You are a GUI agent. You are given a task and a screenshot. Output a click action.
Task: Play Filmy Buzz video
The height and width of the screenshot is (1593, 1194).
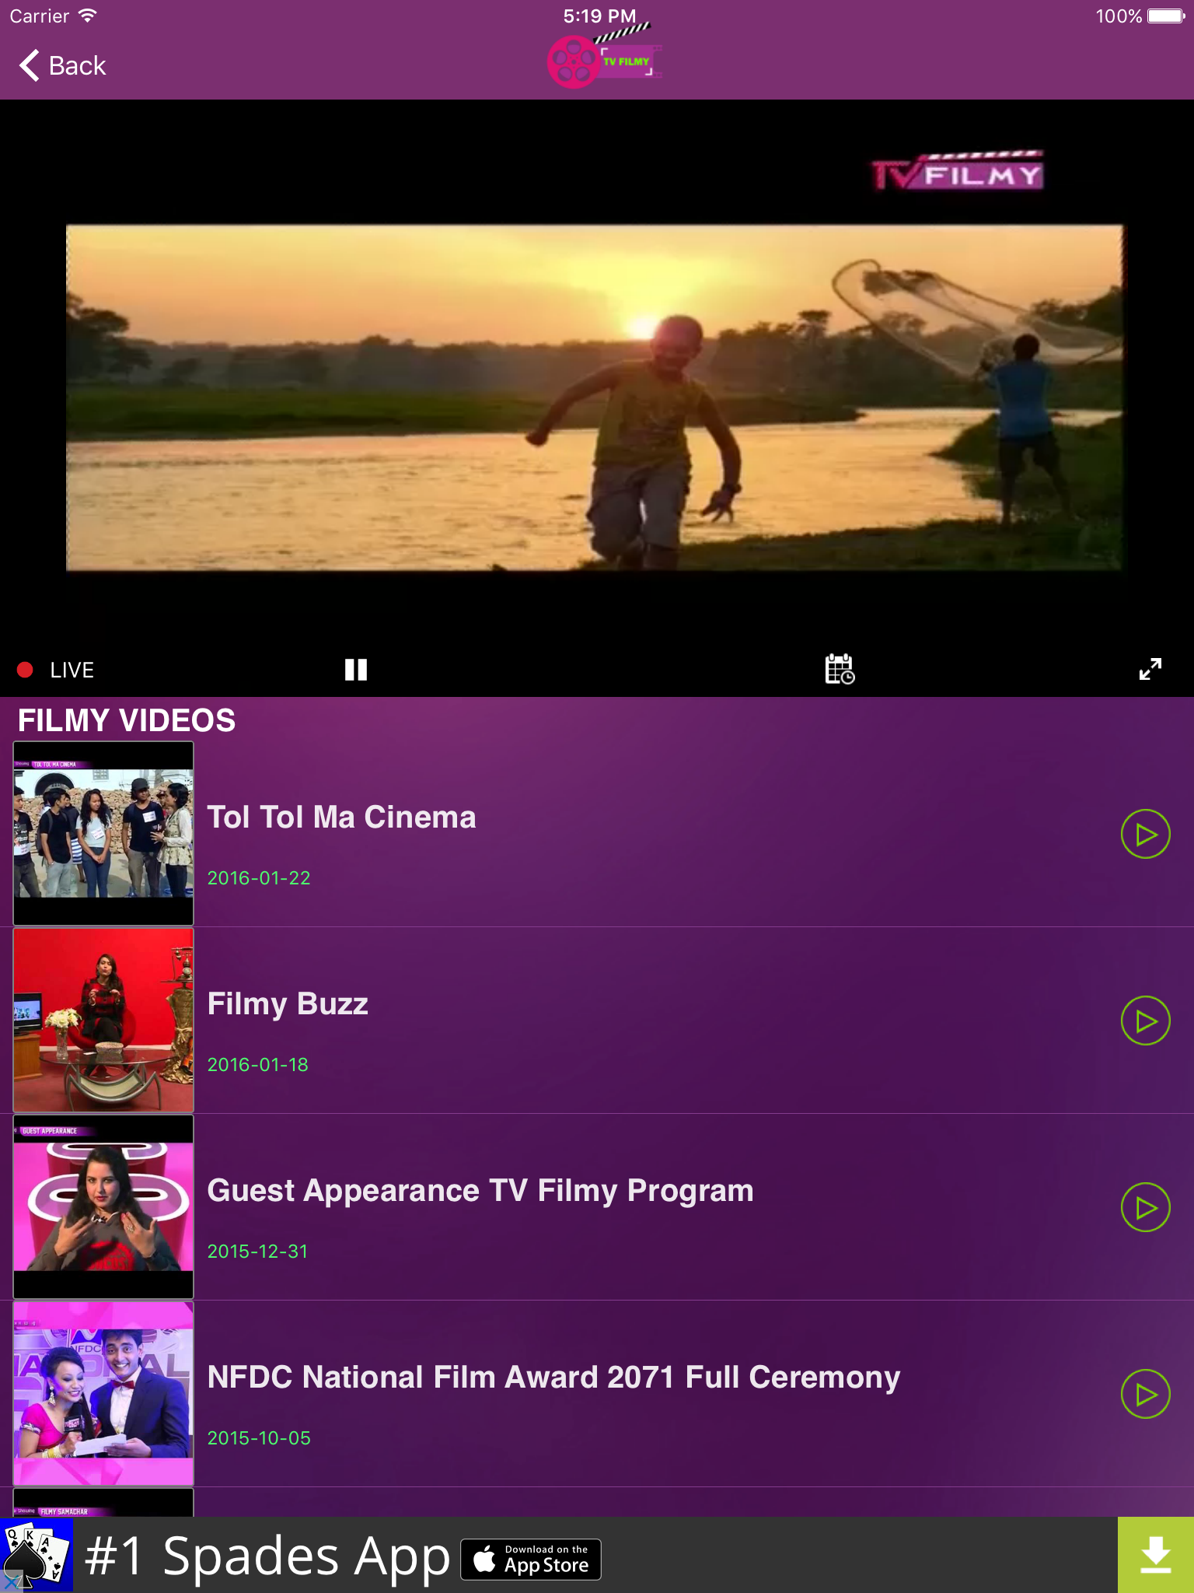pos(1145,1021)
